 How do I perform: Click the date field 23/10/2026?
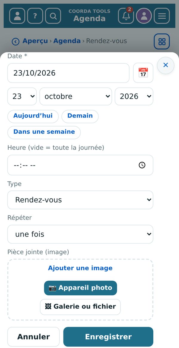point(68,73)
